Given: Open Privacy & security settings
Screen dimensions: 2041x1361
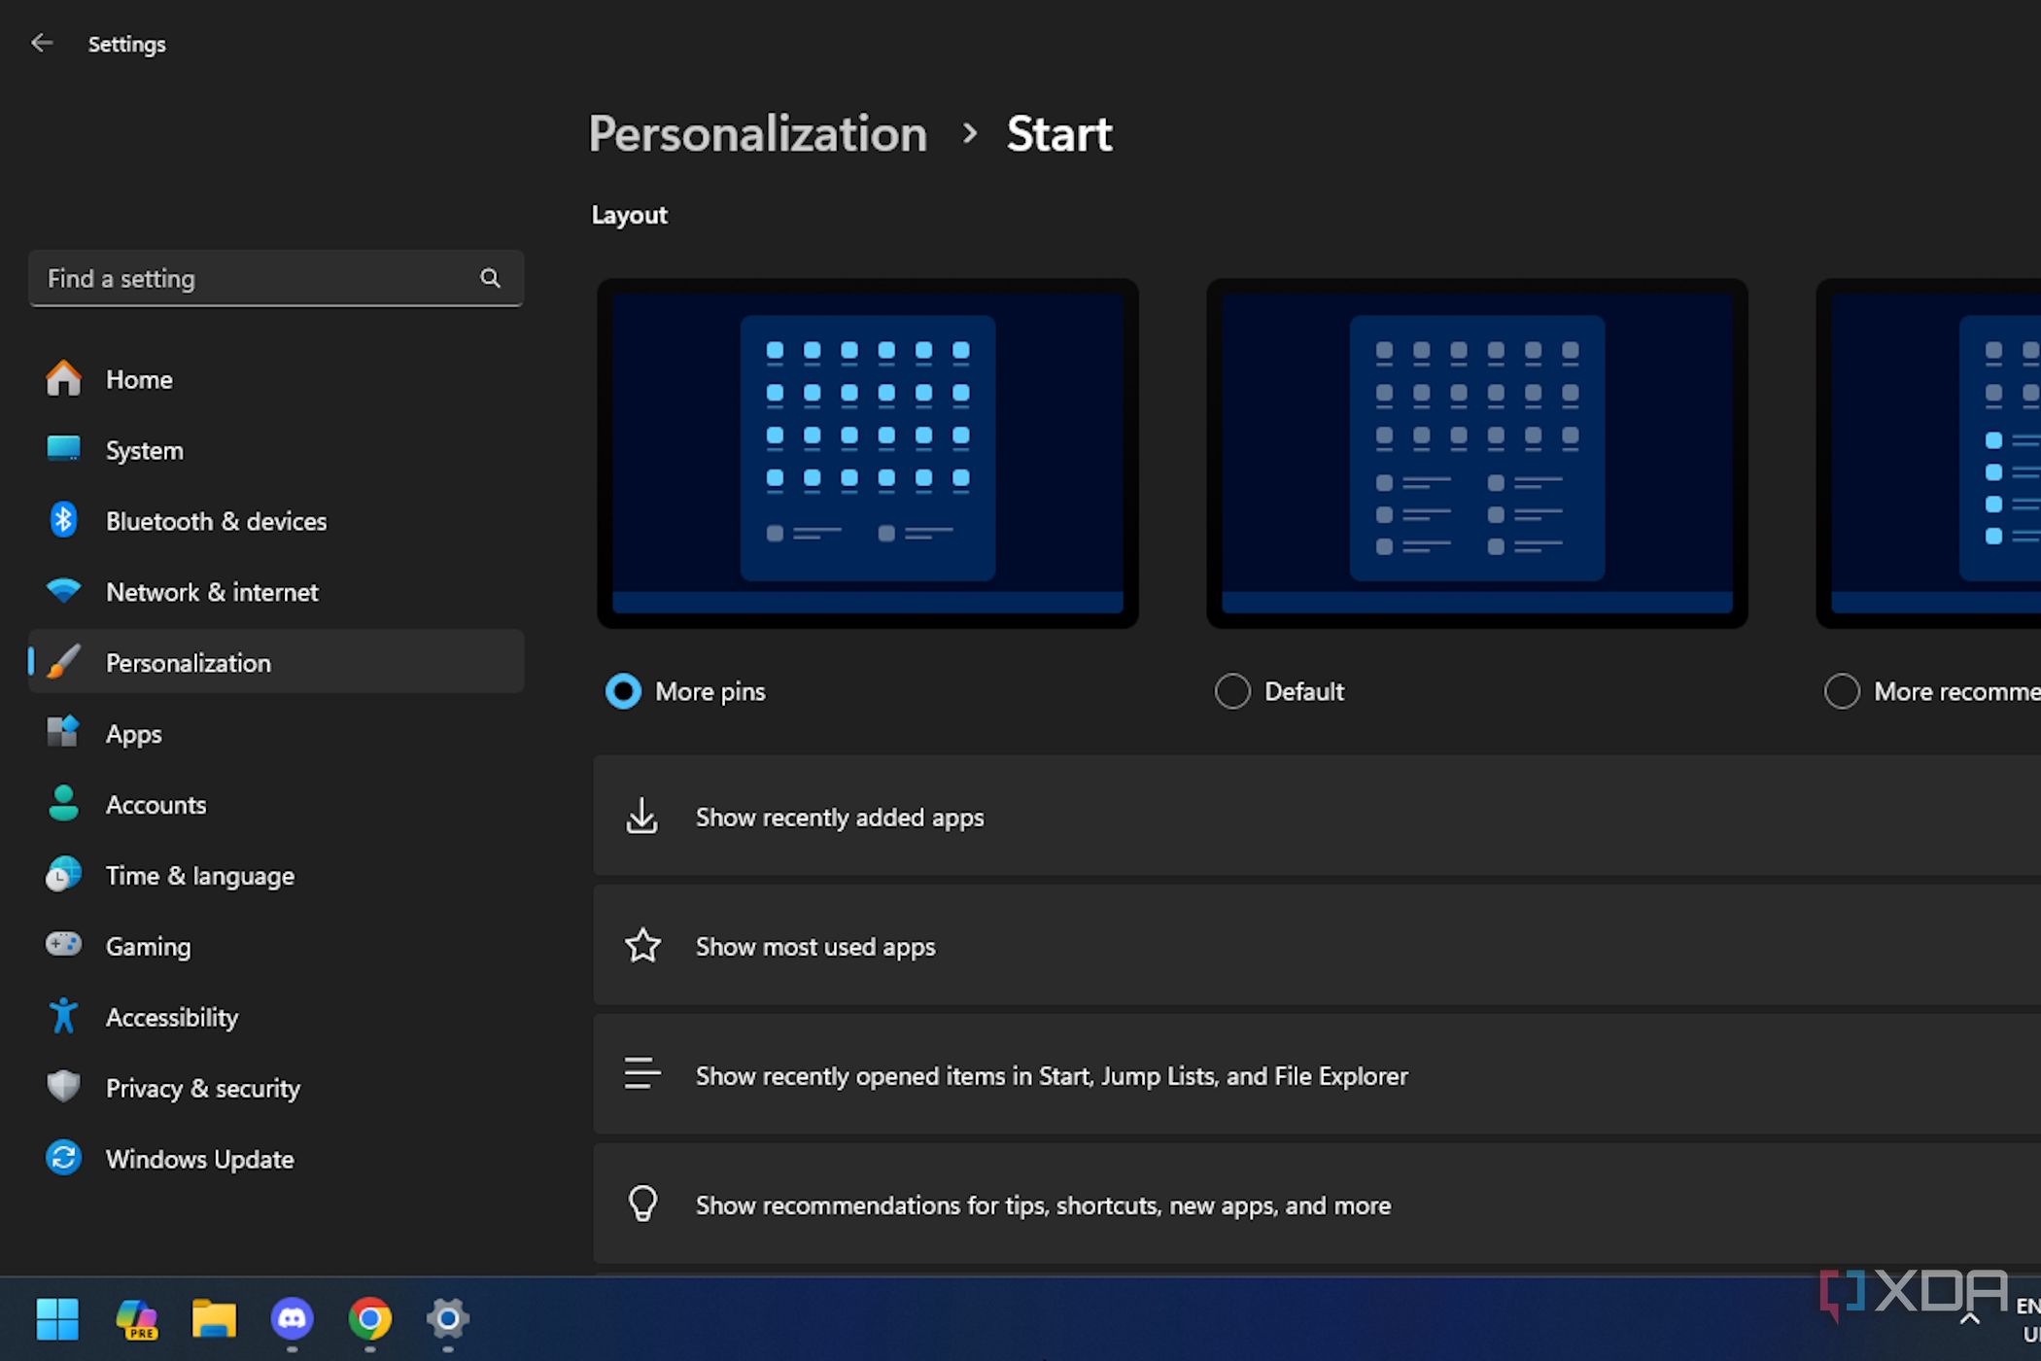Looking at the screenshot, I should 276,1088.
